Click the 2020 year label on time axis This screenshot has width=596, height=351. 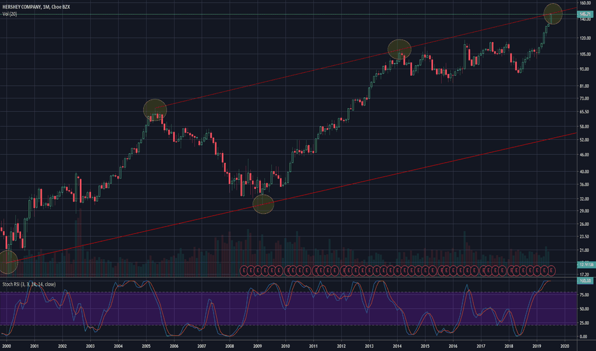coord(565,346)
